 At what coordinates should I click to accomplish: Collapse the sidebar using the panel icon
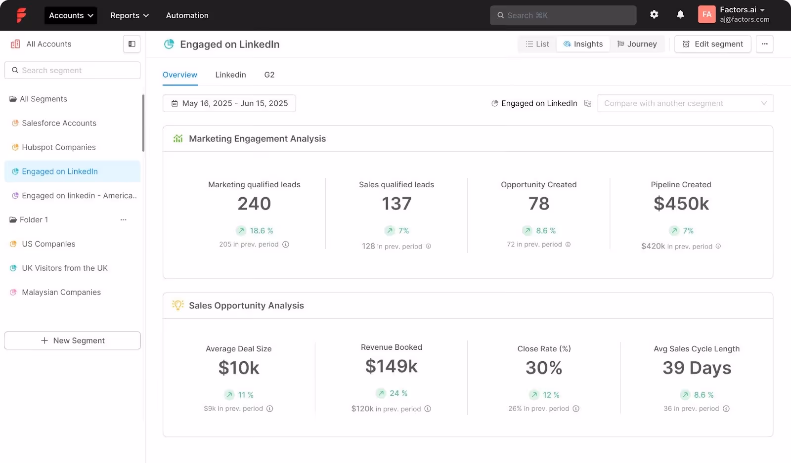coord(131,44)
